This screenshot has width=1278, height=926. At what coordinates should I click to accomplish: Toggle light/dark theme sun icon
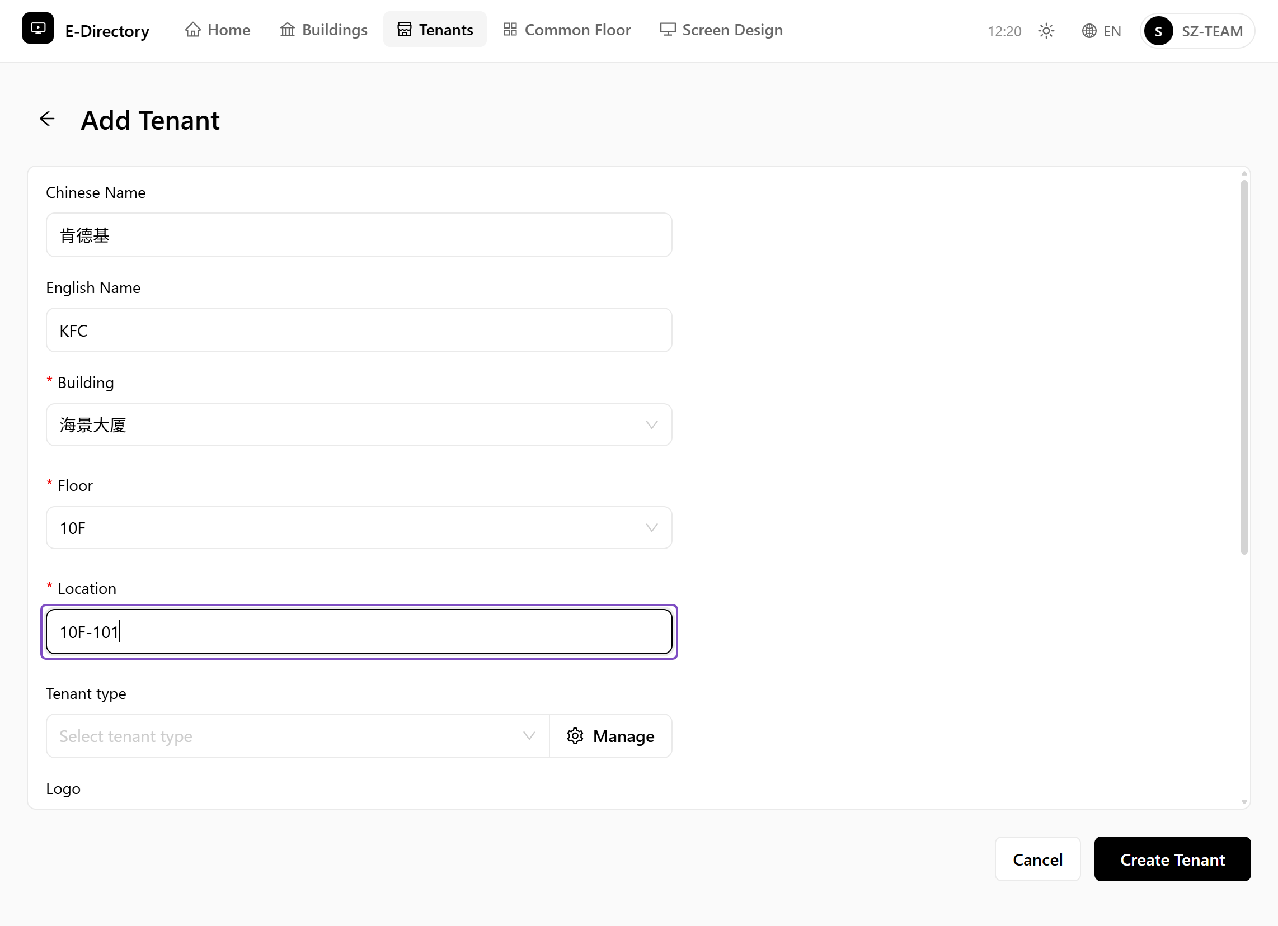1046,31
